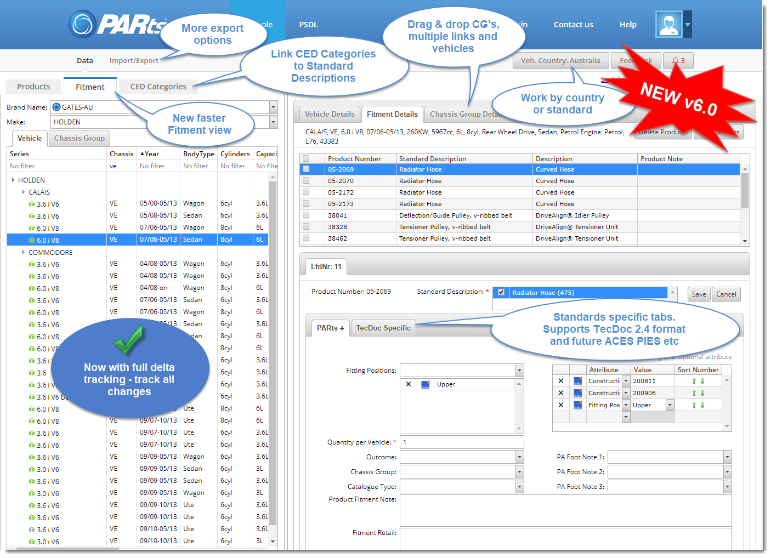Delete the Fitting Pos attribute row

[x=560, y=405]
